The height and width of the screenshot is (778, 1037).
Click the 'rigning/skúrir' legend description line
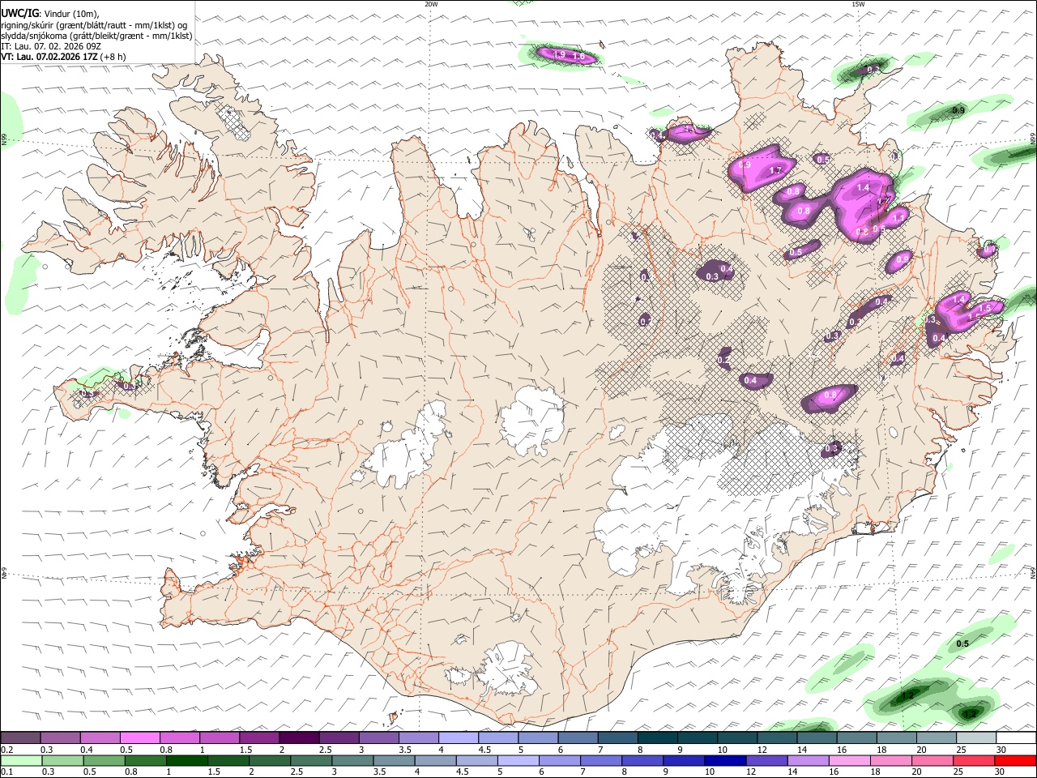pos(94,25)
